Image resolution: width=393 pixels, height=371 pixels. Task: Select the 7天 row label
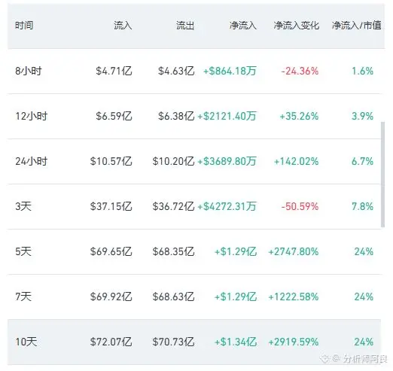pyautogui.click(x=23, y=296)
